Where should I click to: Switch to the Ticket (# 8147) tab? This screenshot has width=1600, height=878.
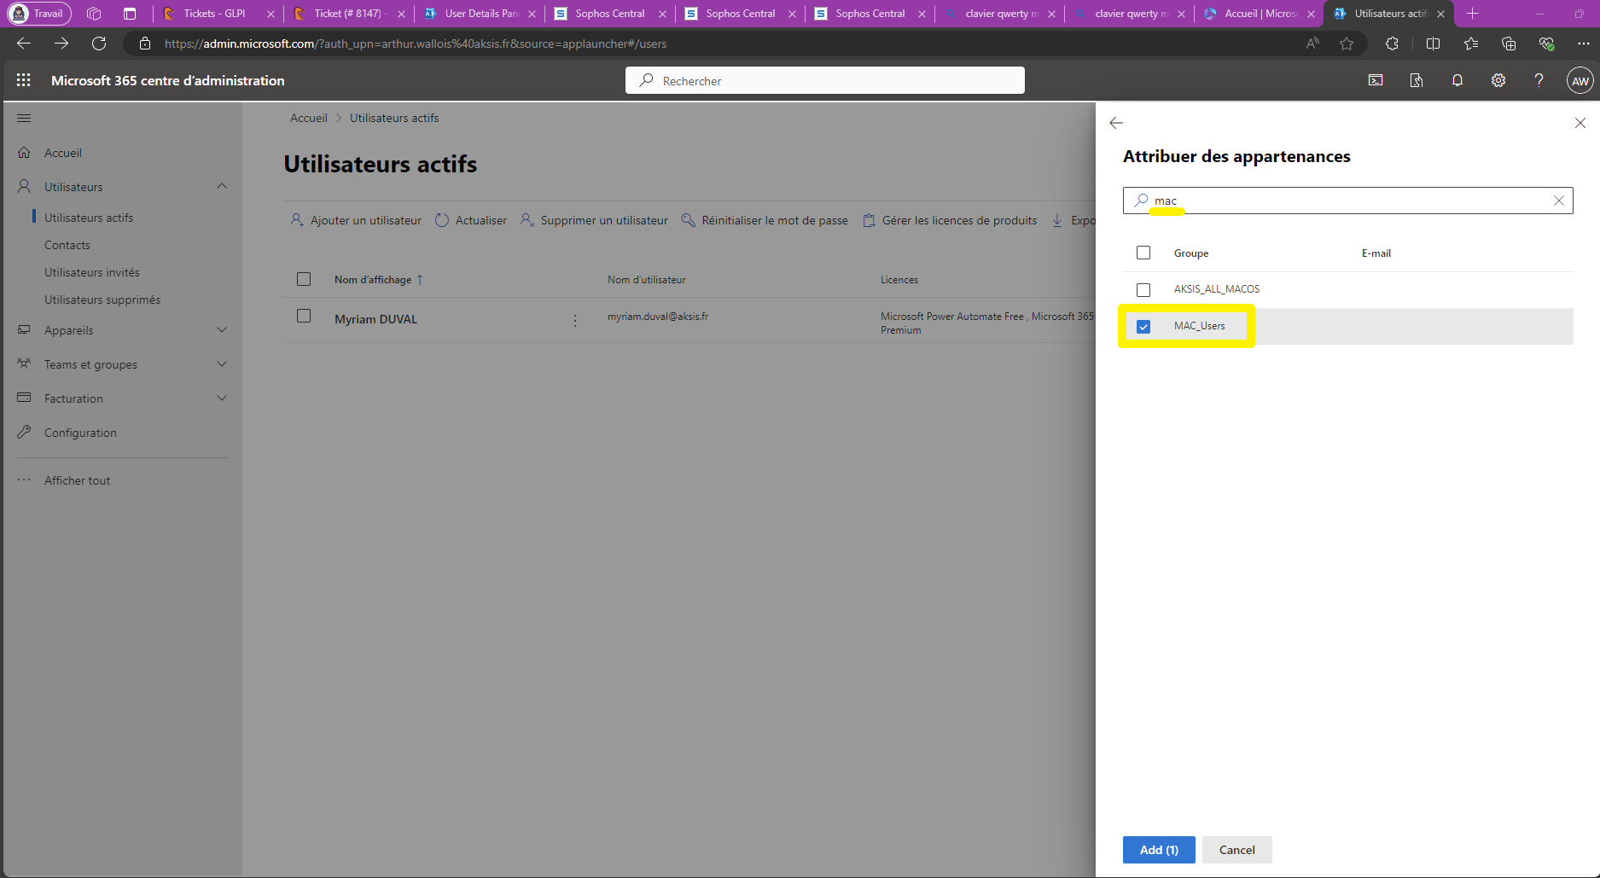(x=346, y=14)
